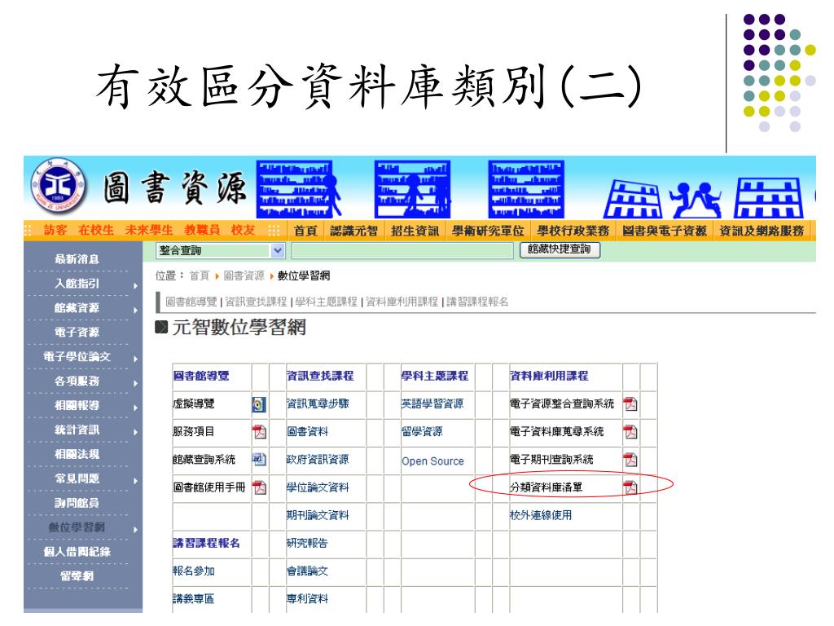Open 相關法規 in sidebar
The image size is (834, 626).
77,454
